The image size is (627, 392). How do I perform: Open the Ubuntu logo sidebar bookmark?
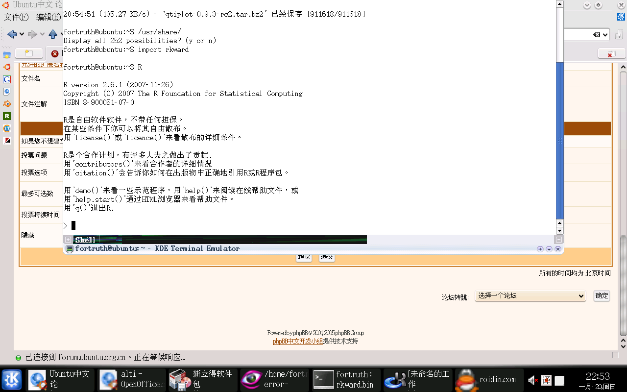point(7,67)
